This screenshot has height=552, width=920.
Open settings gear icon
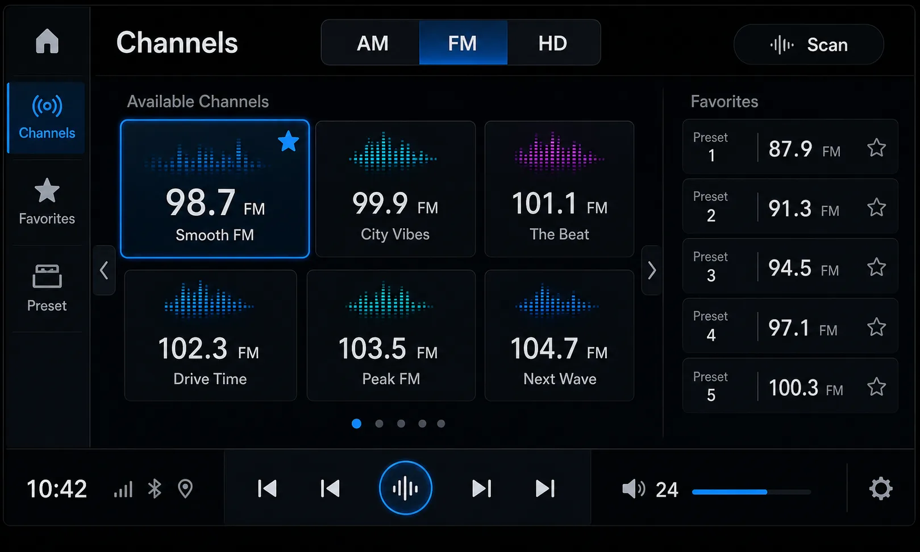click(881, 488)
